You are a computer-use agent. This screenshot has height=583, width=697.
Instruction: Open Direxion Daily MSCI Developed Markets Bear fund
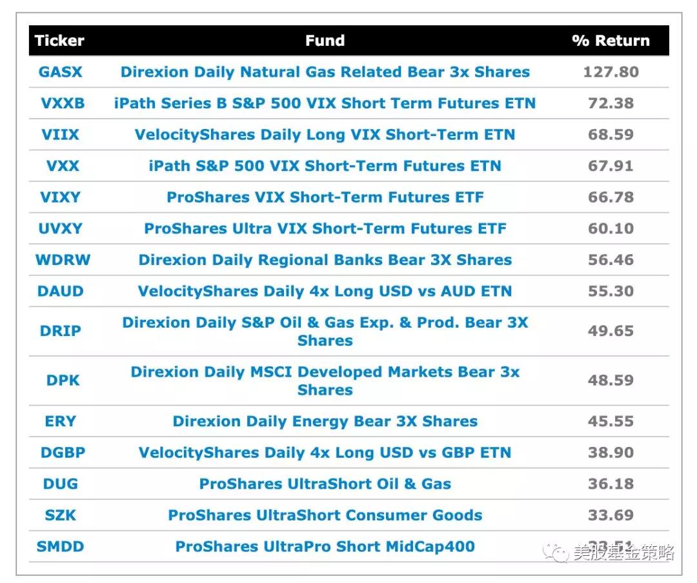[x=325, y=380]
